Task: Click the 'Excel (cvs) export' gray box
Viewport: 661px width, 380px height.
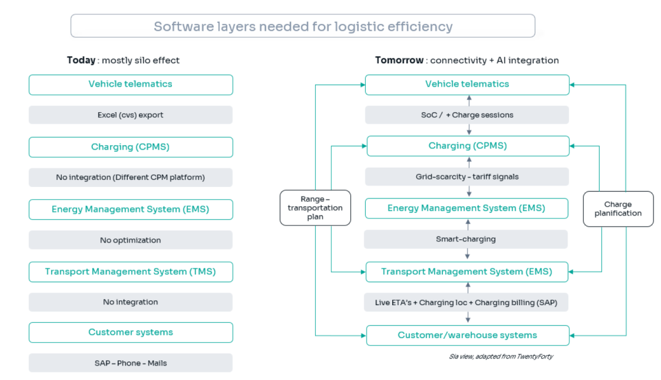Action: tap(131, 115)
